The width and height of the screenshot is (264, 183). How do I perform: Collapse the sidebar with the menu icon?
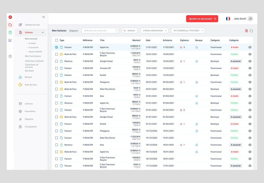44,17
